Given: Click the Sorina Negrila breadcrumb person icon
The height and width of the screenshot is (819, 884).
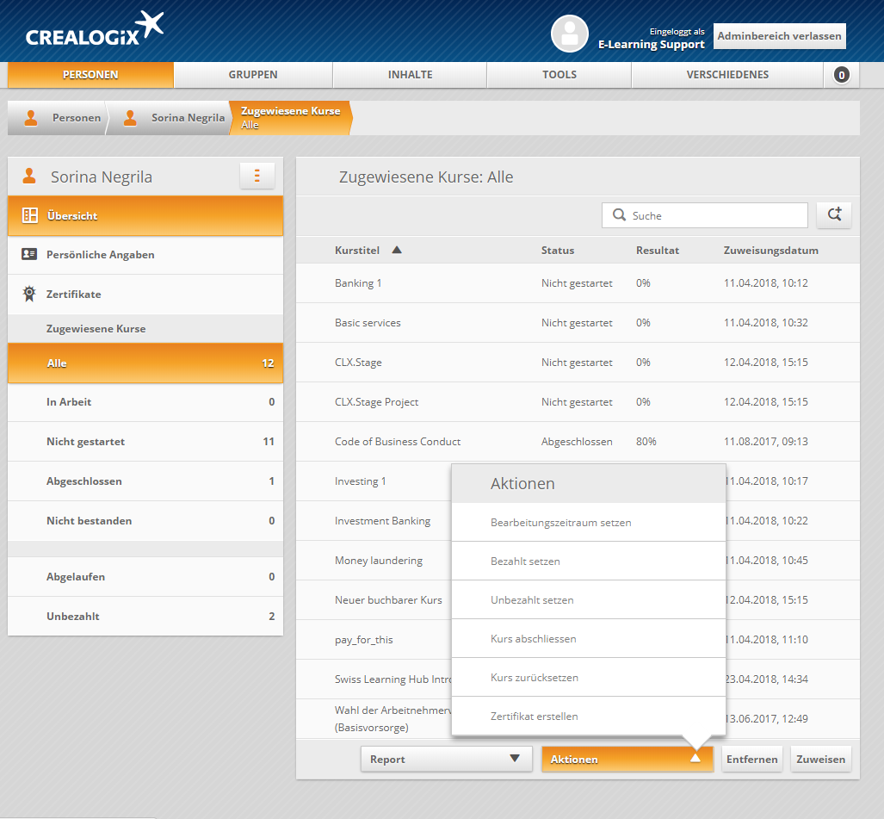Looking at the screenshot, I should point(130,118).
